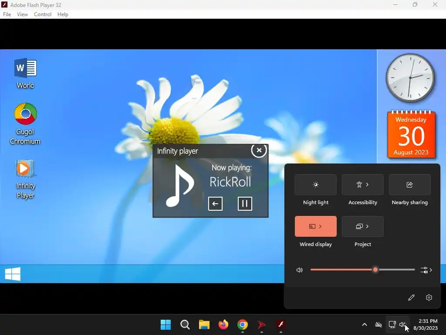The width and height of the screenshot is (446, 335).
Task: Open the View menu
Action: (x=22, y=14)
